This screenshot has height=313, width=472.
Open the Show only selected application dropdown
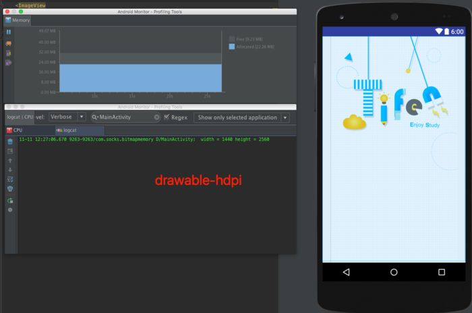click(x=241, y=117)
